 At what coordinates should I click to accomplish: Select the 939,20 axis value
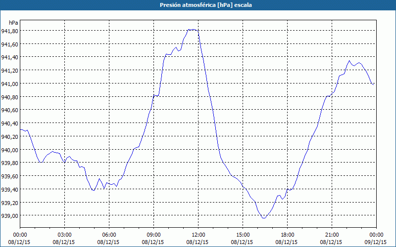click(9, 203)
